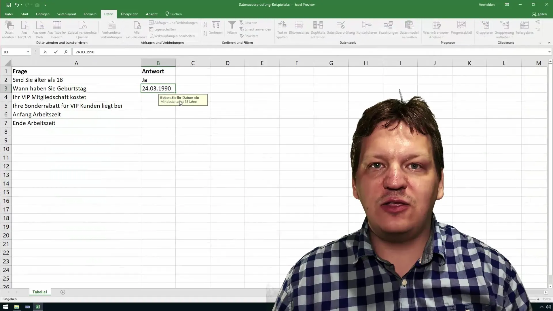553x311 pixels.
Task: Open Was-wäre-wenn-Analyse dropdown
Action: coord(436,30)
